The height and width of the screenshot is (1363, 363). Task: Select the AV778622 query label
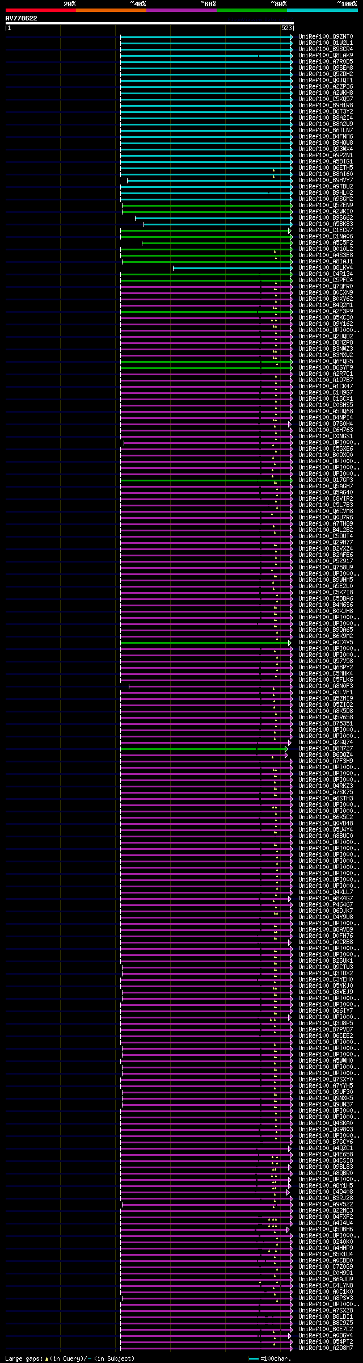22,18
